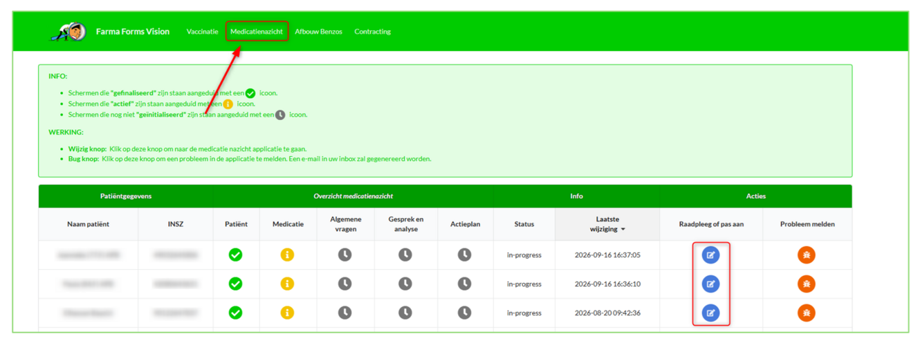Click timestamp 2026-09-16 16:37:05
The image size is (920, 345).
coord(607,255)
